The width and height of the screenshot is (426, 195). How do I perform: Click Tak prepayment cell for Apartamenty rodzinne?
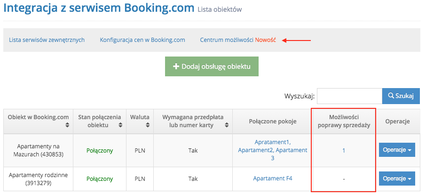[x=193, y=179]
